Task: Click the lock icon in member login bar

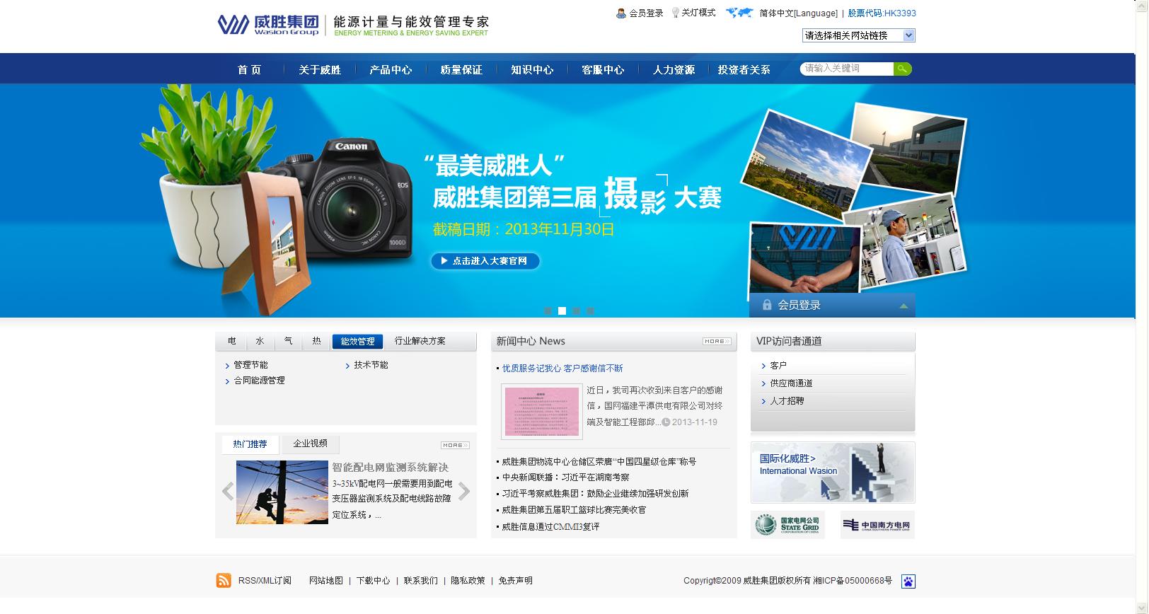Action: 767,305
